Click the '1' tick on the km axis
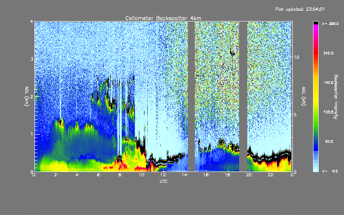This screenshot has height=215, width=344. (x=31, y=134)
